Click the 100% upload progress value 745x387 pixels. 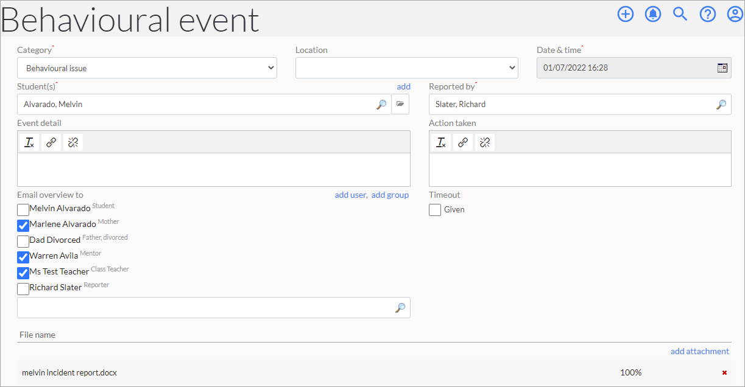tap(630, 372)
